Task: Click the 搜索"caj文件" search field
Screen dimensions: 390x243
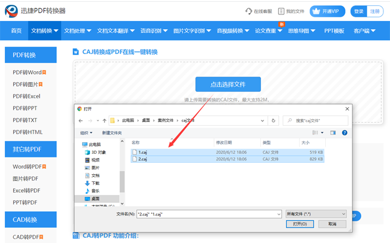Action: (316, 121)
